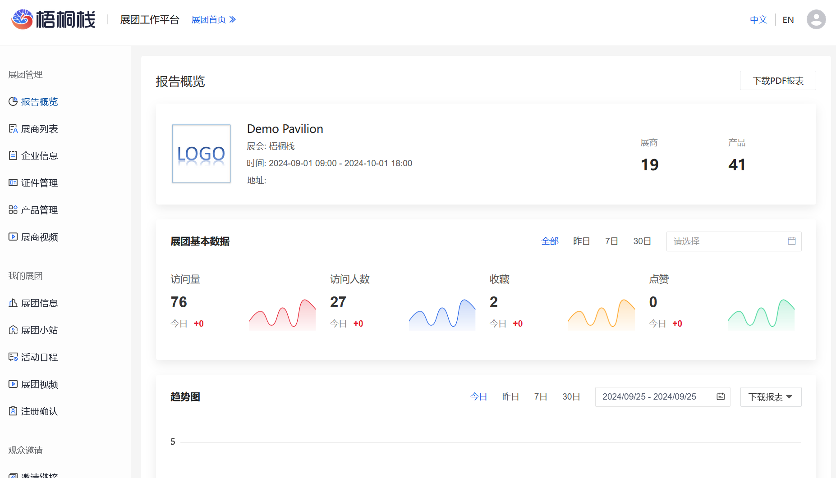The width and height of the screenshot is (836, 478).
Task: Expand the 下载报表 dropdown
Action: [x=771, y=397]
